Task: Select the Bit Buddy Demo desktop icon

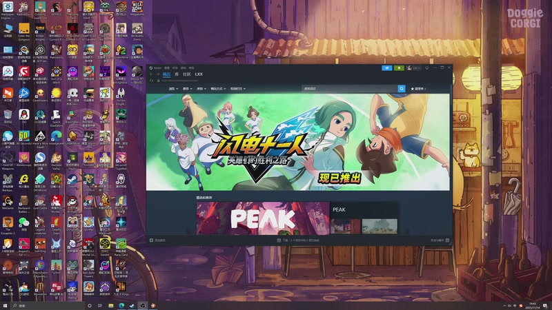Action: (x=137, y=32)
